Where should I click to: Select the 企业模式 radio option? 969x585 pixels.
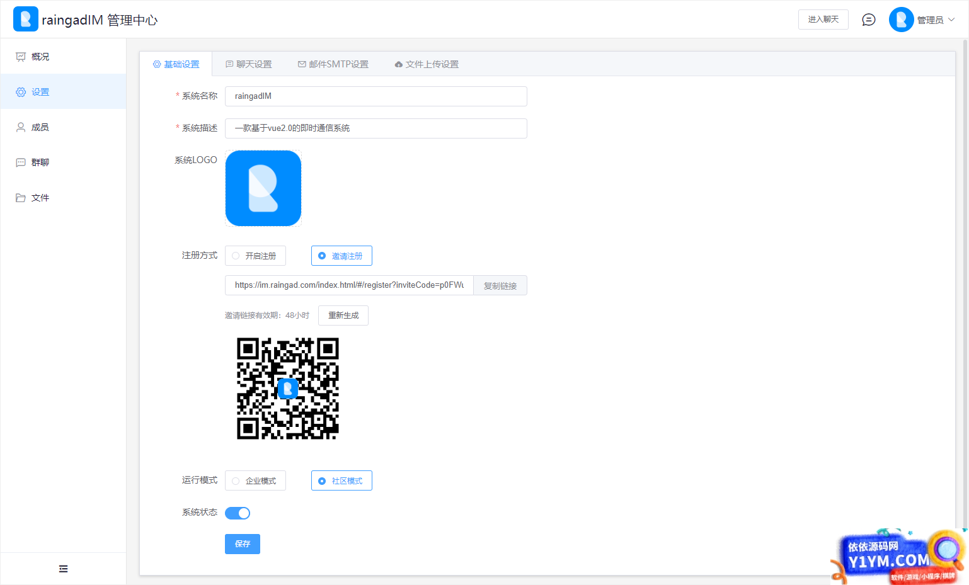click(x=255, y=480)
